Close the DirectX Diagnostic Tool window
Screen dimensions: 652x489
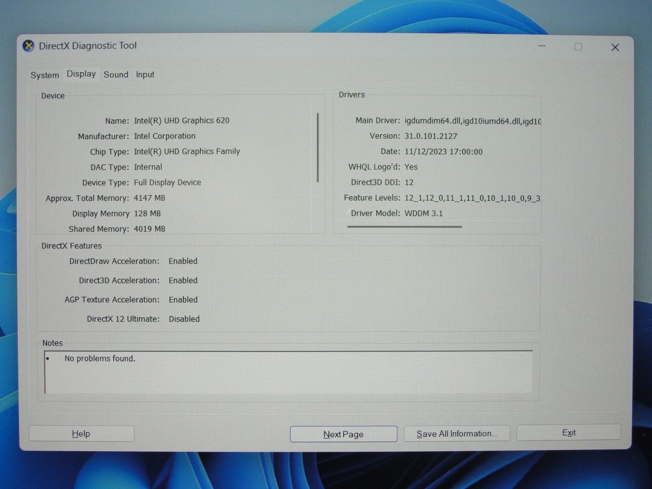point(615,48)
